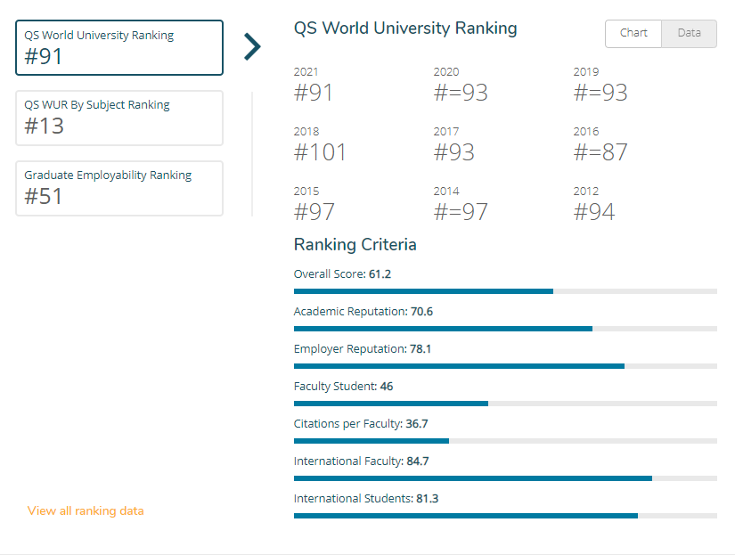Open QS WUR By Subject Ranking card
The height and width of the screenshot is (555, 735).
tap(119, 118)
